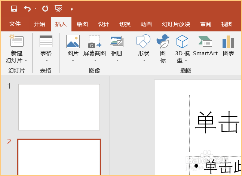Switch to the 绘图 tab

[82, 24]
